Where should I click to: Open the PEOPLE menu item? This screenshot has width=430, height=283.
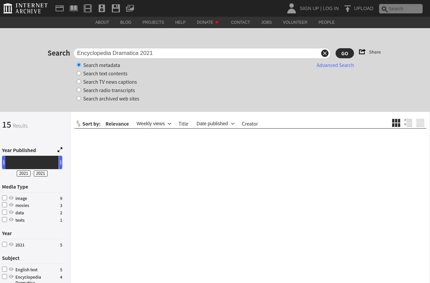(x=327, y=22)
